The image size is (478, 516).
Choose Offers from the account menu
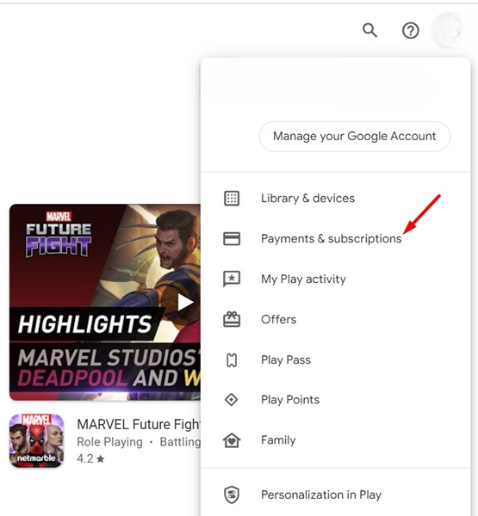coord(336,319)
